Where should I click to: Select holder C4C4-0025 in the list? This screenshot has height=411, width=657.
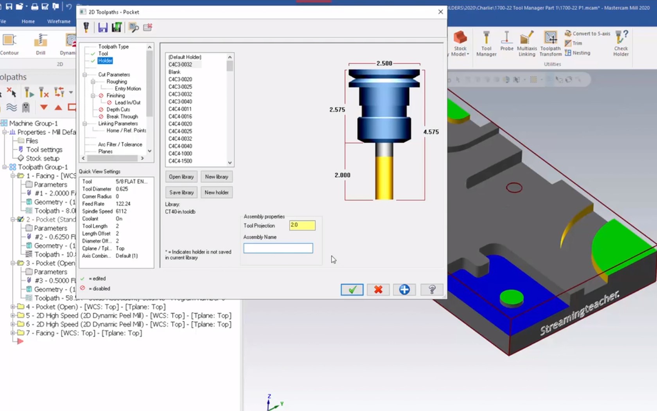180,131
